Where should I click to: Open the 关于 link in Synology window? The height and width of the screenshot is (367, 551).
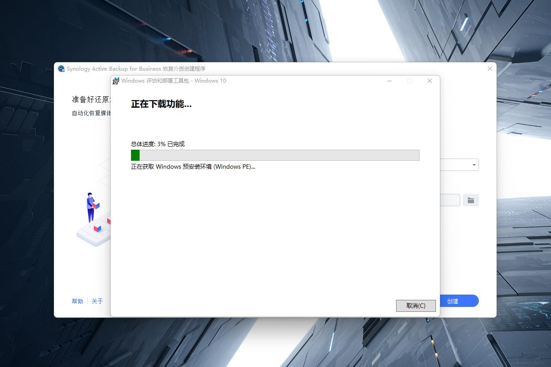97,301
